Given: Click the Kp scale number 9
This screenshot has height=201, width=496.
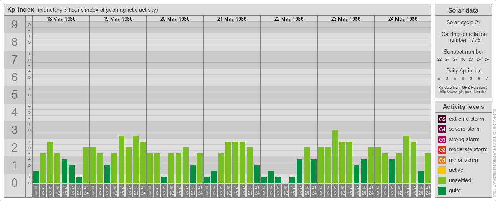Looking at the screenshot, I should (15, 25).
